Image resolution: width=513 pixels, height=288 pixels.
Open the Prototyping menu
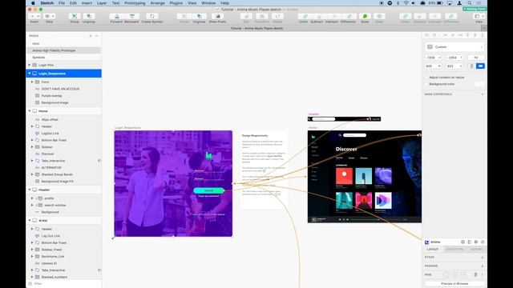tap(135, 3)
